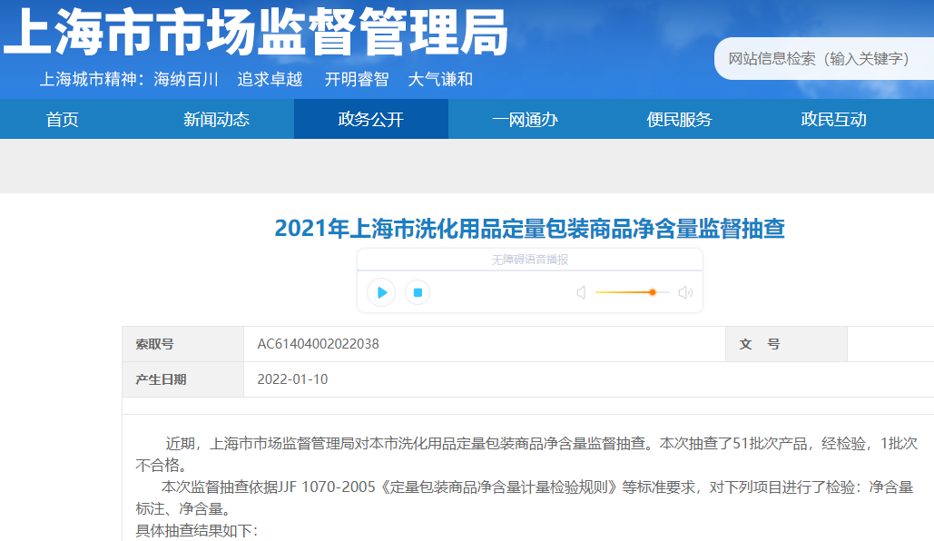
Task: Open the 一网通办 navigation item
Action: click(x=525, y=119)
